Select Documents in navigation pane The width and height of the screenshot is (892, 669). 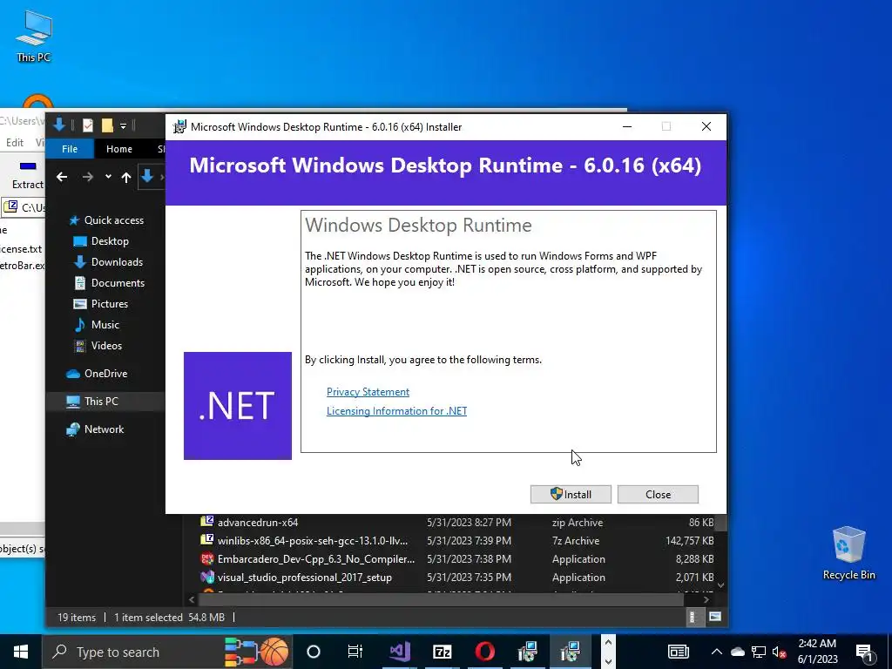tap(118, 283)
